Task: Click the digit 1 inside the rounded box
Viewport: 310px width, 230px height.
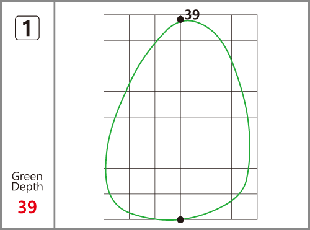Action: (27, 29)
